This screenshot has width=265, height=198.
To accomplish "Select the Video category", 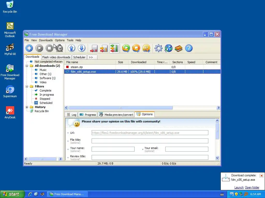I will [43, 82].
